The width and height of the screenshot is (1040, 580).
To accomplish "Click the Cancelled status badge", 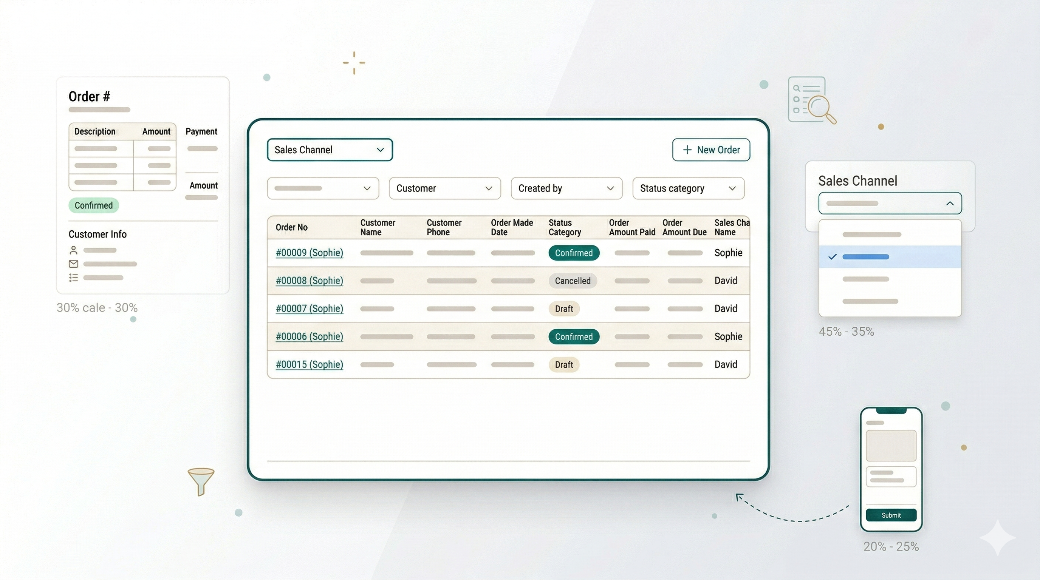I will tap(572, 281).
